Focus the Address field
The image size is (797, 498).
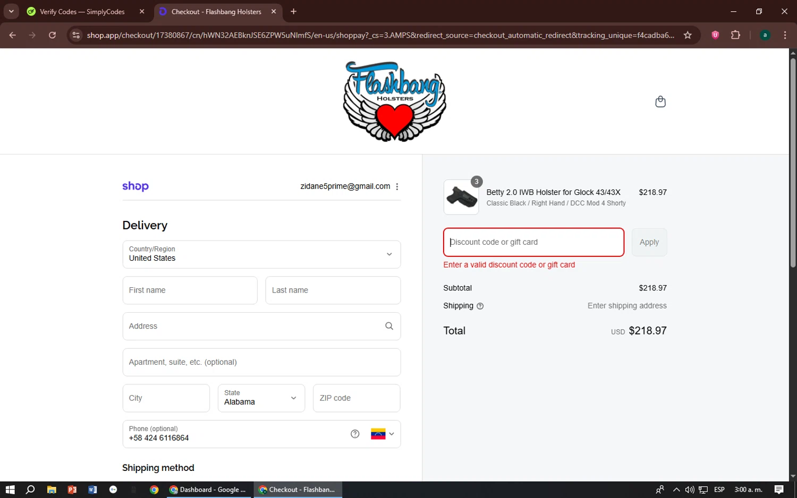261,326
